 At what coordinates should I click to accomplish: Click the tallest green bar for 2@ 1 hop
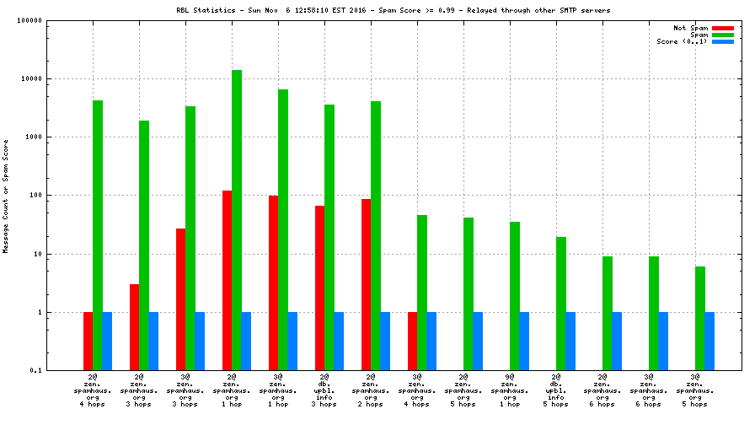237,219
